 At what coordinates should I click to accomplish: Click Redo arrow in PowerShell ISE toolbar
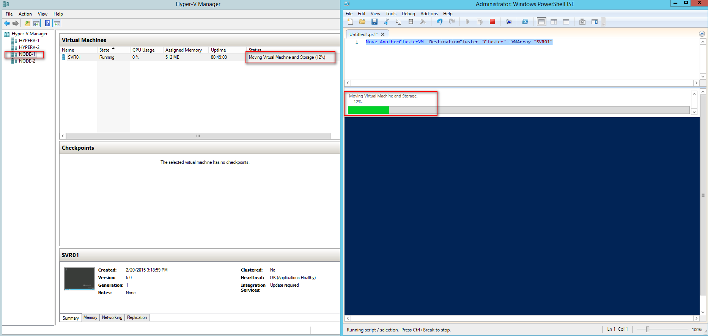point(452,22)
